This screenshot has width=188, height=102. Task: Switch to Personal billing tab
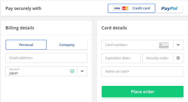(x=26, y=45)
